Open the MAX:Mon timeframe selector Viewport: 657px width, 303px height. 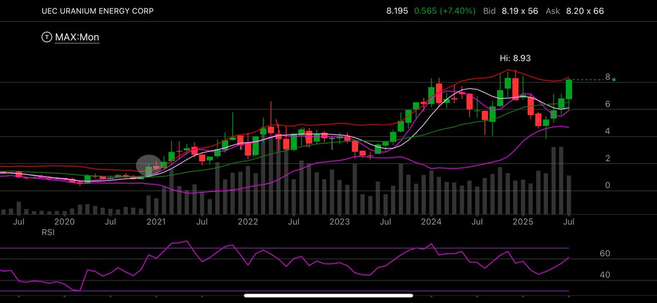point(77,37)
